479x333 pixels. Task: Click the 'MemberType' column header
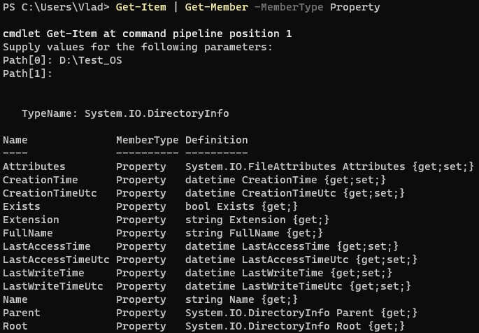click(x=148, y=140)
